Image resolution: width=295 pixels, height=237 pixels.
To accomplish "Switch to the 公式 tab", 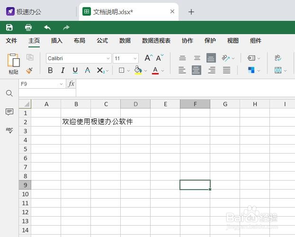I will (102, 40).
